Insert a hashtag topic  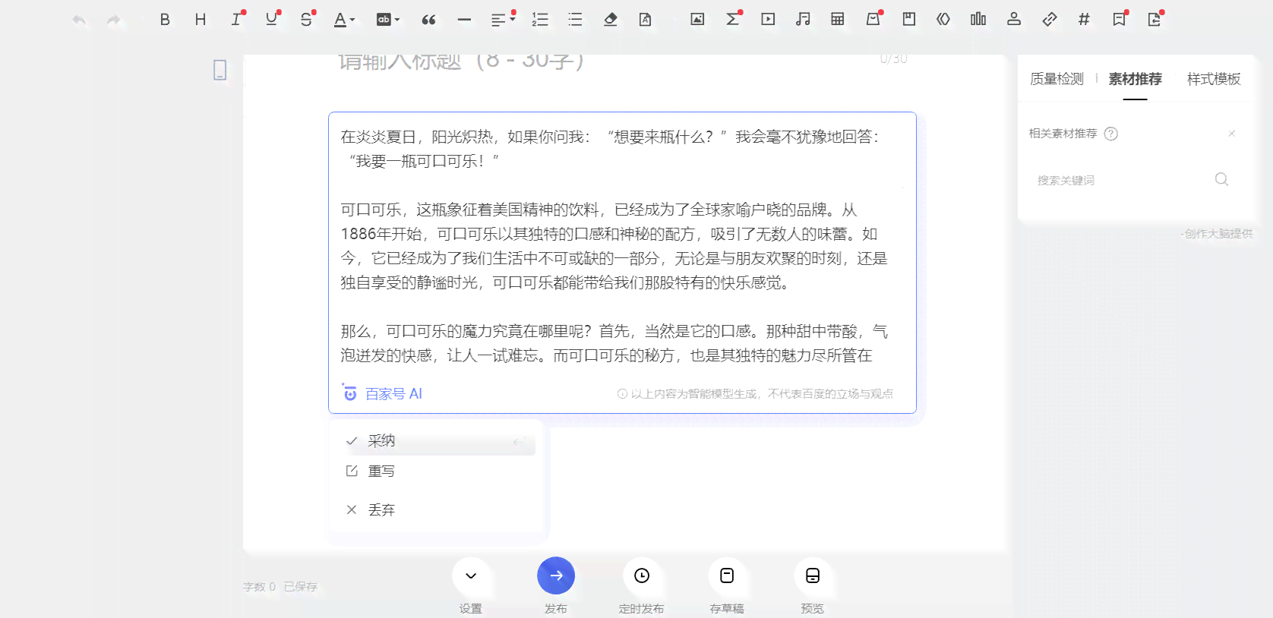(x=1084, y=20)
